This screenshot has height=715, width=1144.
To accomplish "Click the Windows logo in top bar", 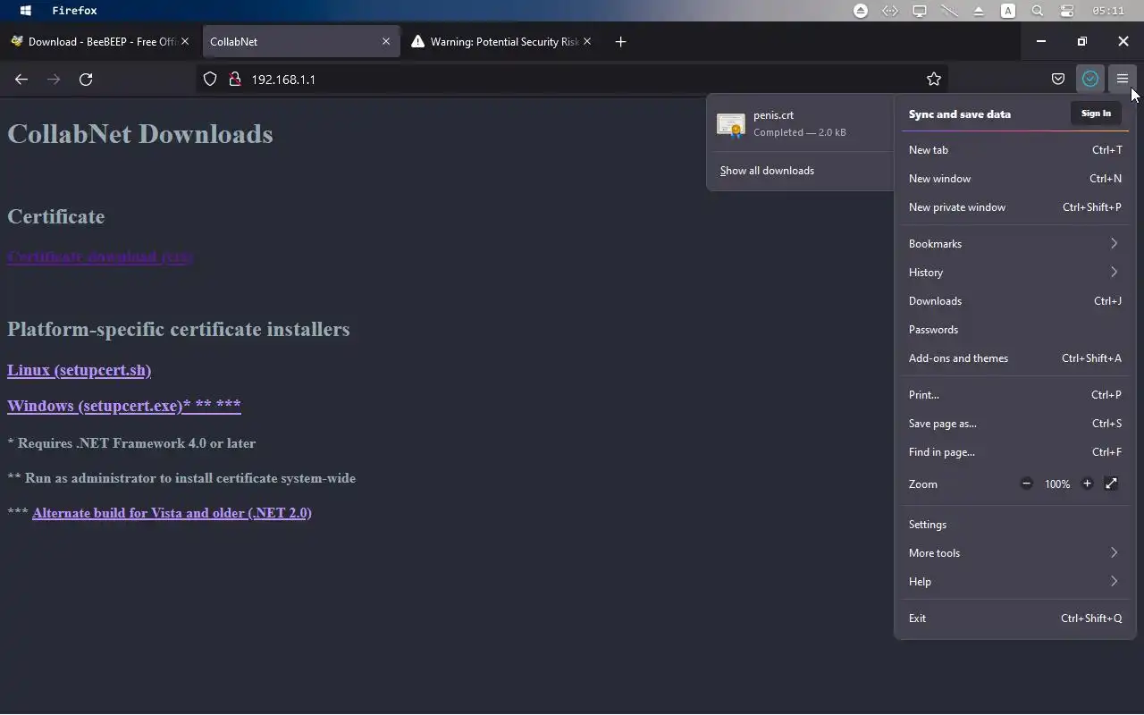I will click(25, 11).
